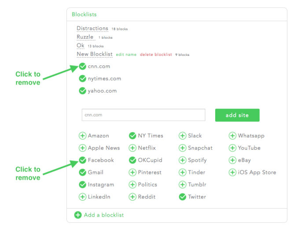Uncheck the Twitter block checkmark
The width and height of the screenshot is (294, 231).
pyautogui.click(x=182, y=197)
